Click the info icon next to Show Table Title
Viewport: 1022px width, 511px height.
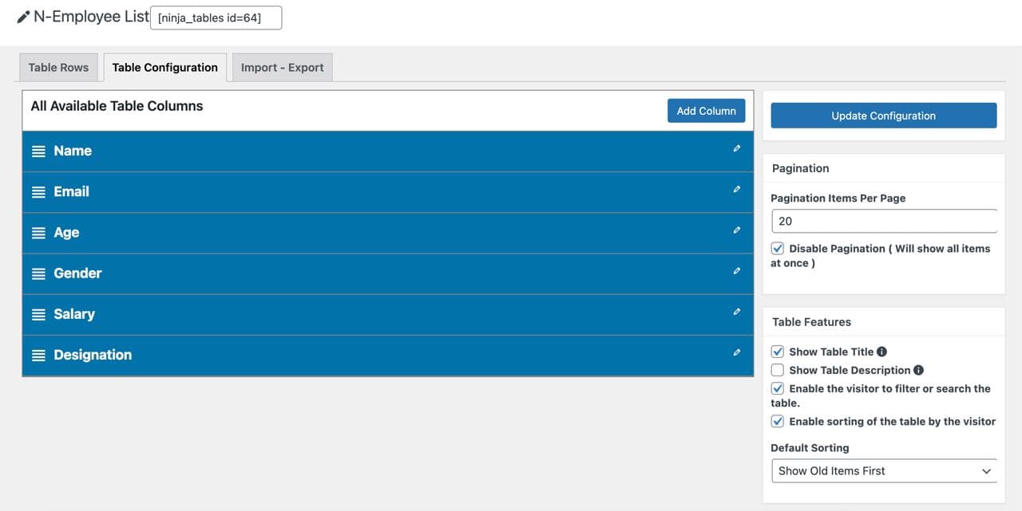pyautogui.click(x=881, y=352)
